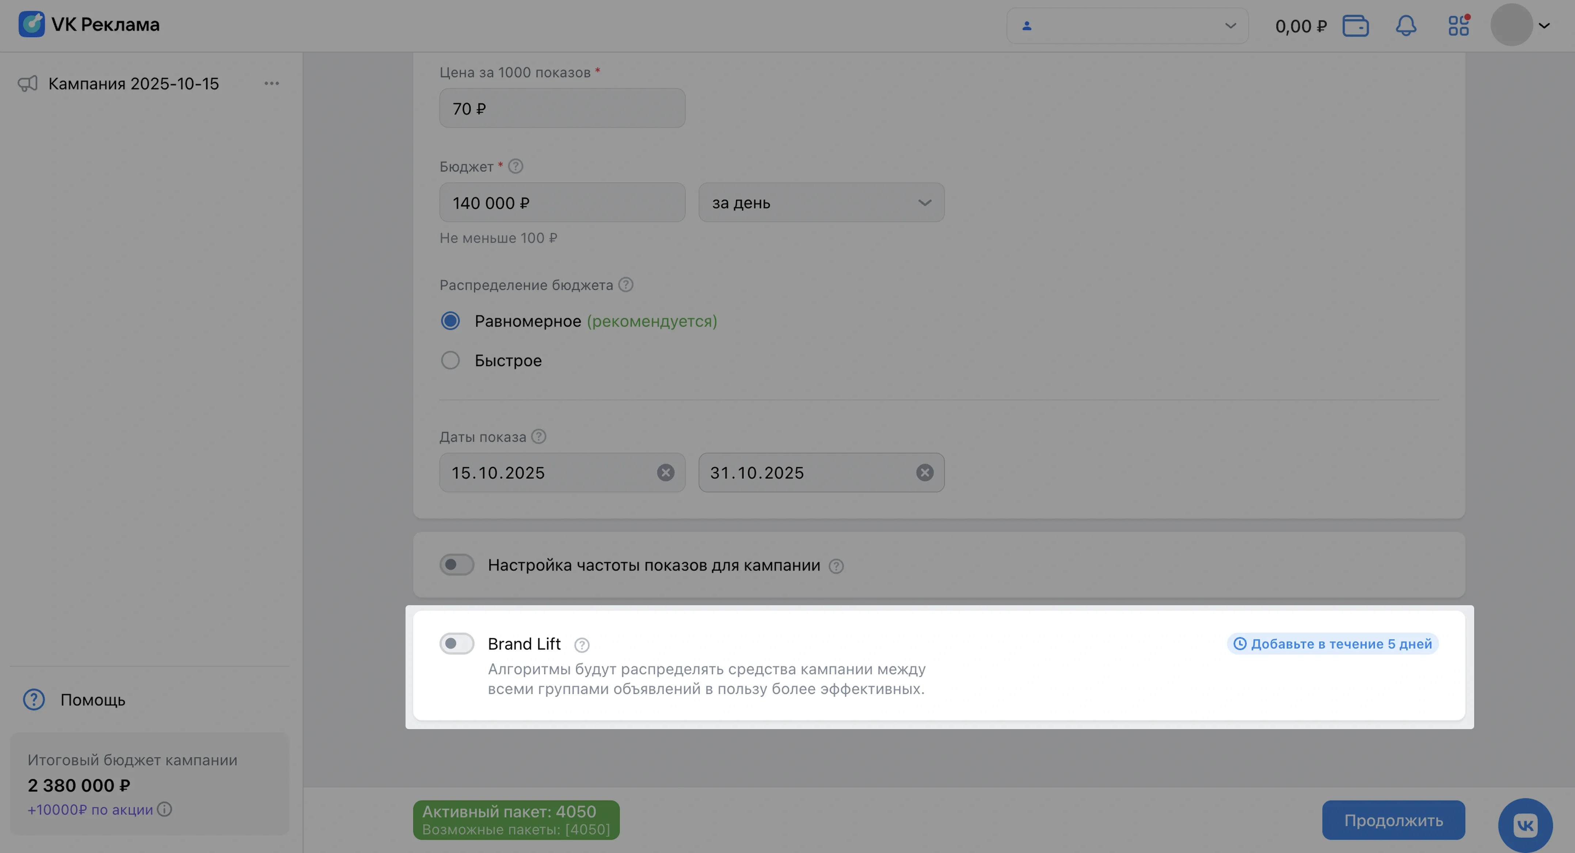1575x853 pixels.
Task: Expand the profile avatar menu chevron
Action: 1544,26
